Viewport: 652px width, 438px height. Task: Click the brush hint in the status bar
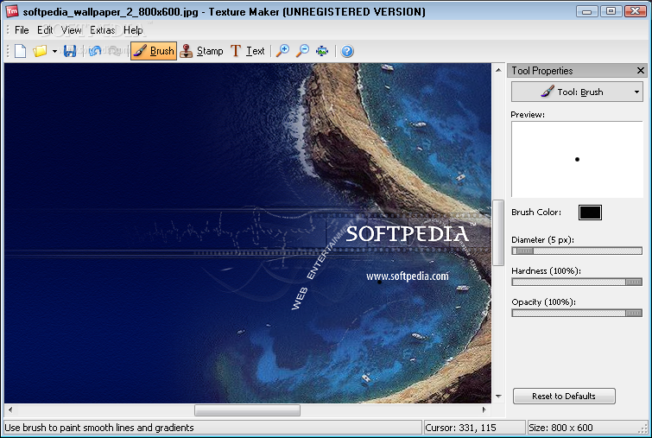coord(99,428)
